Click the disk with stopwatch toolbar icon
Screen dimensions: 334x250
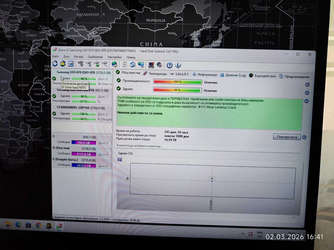89,64
